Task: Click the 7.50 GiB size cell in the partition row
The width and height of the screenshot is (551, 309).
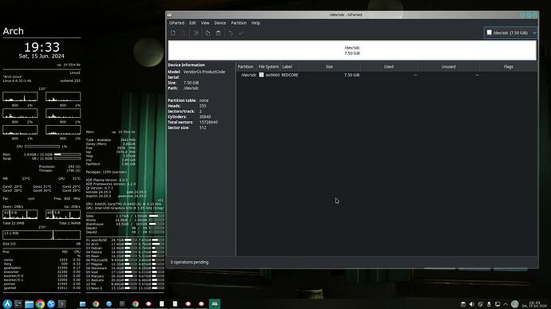Action: pyautogui.click(x=351, y=75)
